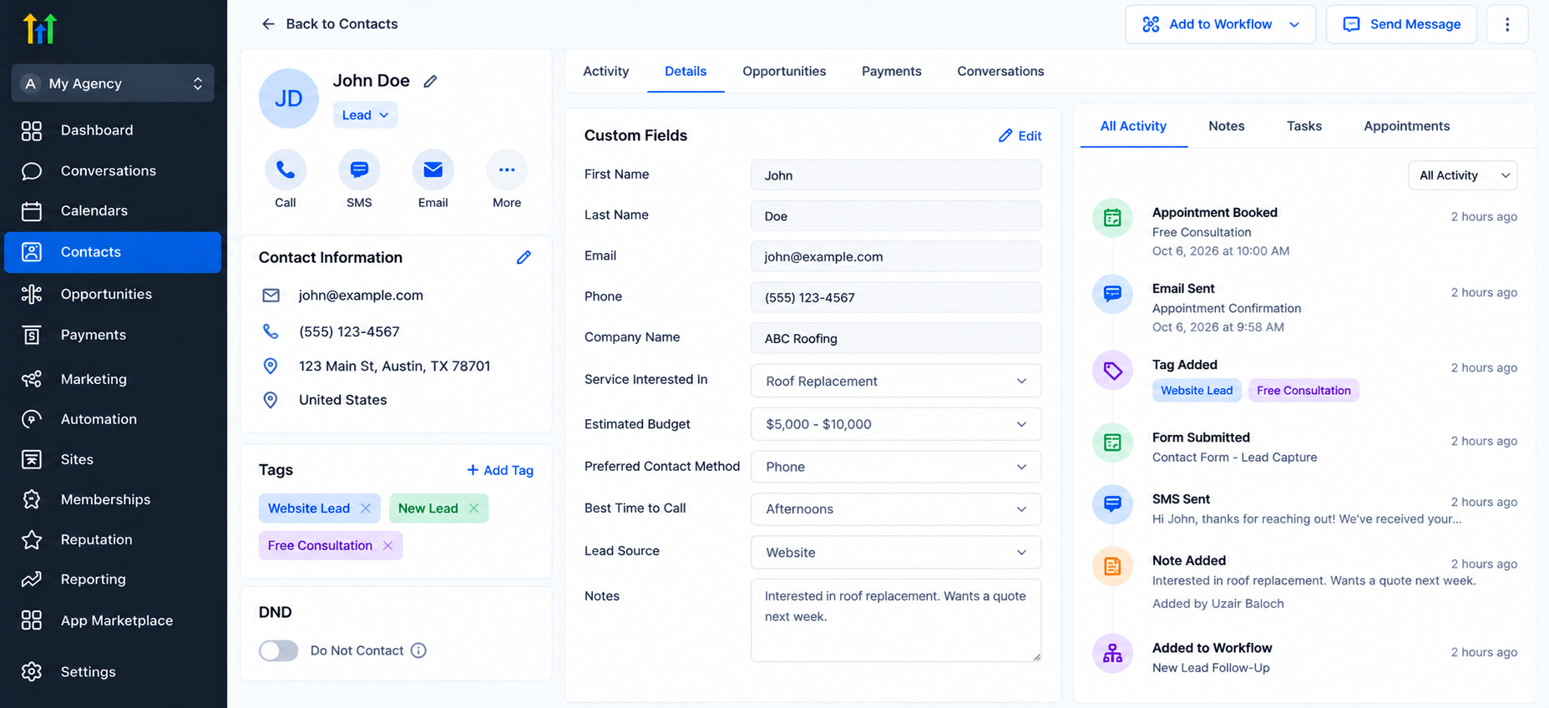Click the Company Name input field
Image resolution: width=1549 pixels, height=708 pixels.
(896, 338)
